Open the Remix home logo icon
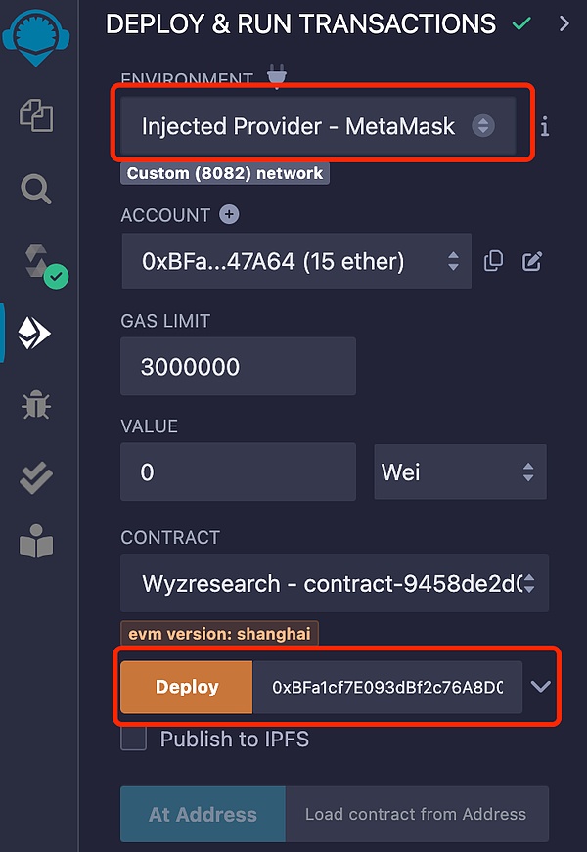The width and height of the screenshot is (587, 852). pos(36,37)
